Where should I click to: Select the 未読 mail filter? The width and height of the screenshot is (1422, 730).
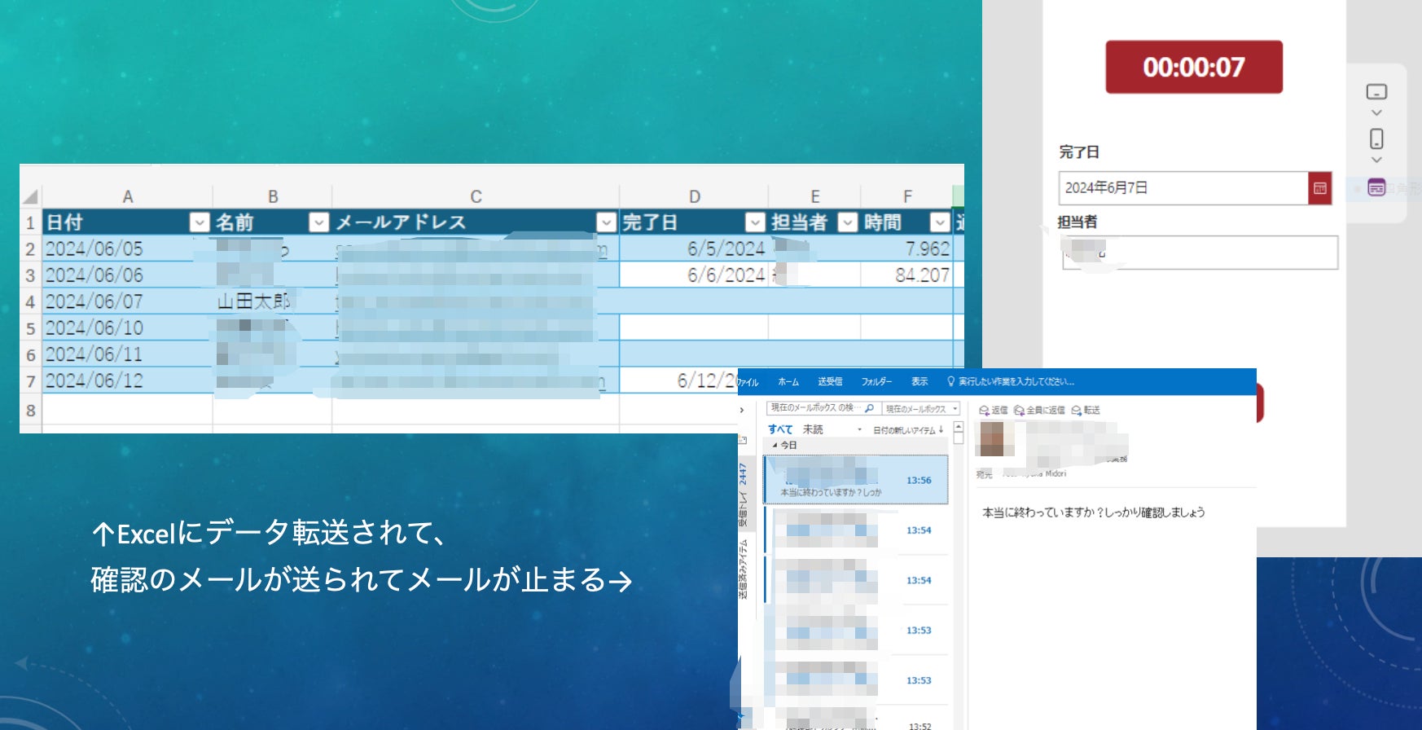pyautogui.click(x=813, y=429)
